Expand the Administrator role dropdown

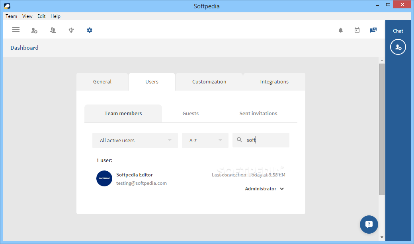coord(264,189)
